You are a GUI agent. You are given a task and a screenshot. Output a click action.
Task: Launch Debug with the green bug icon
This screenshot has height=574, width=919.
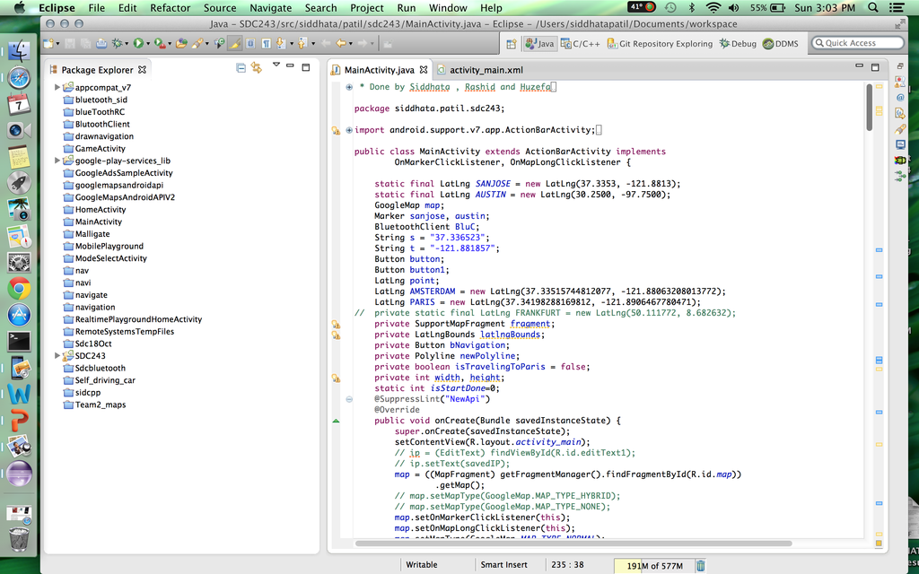[117, 43]
